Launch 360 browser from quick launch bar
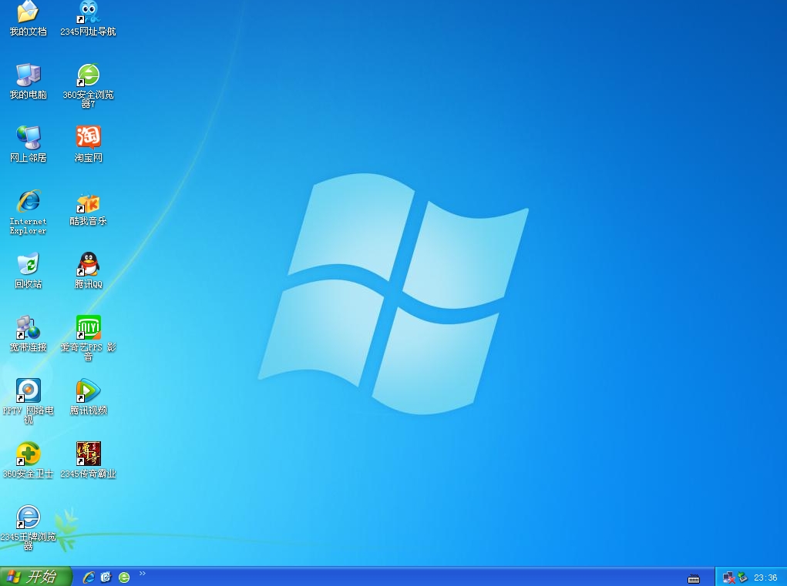 124,578
